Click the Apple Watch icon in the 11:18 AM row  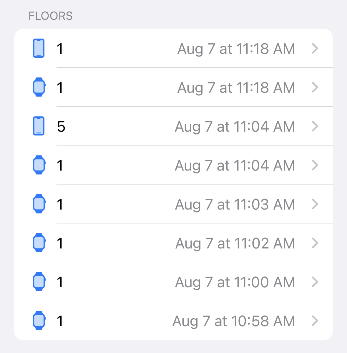pos(39,87)
